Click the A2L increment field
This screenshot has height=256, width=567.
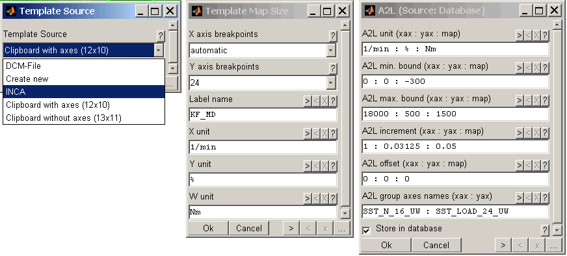[x=455, y=147]
